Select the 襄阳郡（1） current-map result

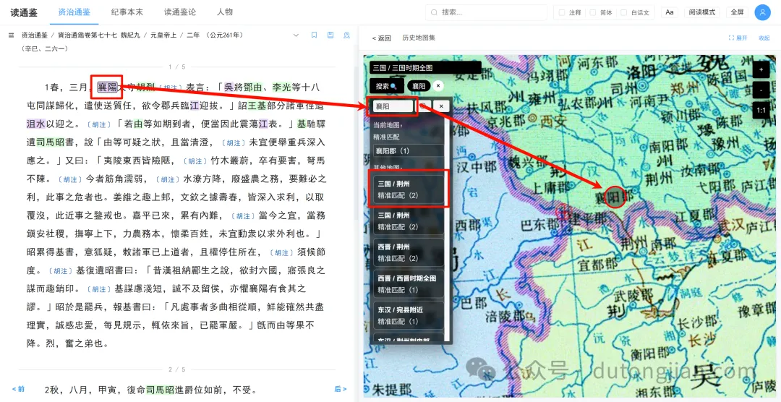pos(409,150)
